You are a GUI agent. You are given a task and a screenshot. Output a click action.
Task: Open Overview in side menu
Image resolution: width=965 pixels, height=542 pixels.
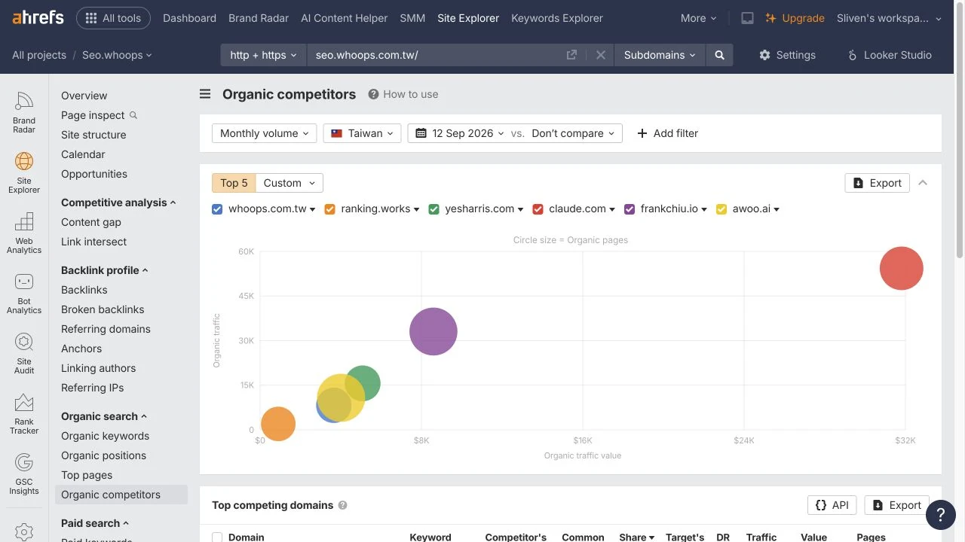(x=84, y=96)
